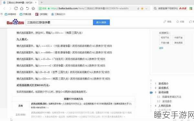Click the magnifier icon in the browser search box

(155, 8)
